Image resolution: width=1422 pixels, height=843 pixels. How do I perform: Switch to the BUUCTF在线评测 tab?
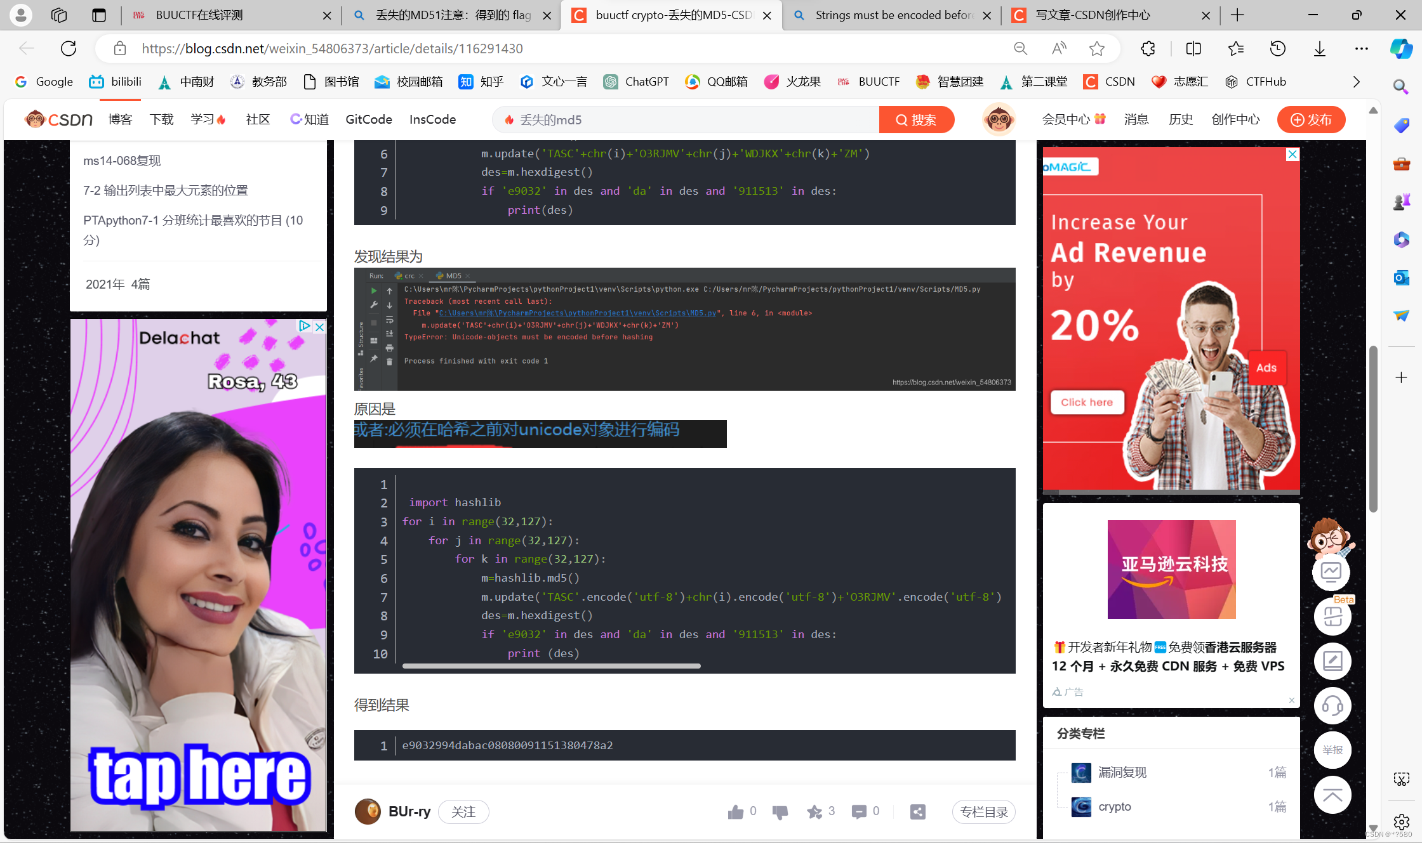click(x=199, y=15)
